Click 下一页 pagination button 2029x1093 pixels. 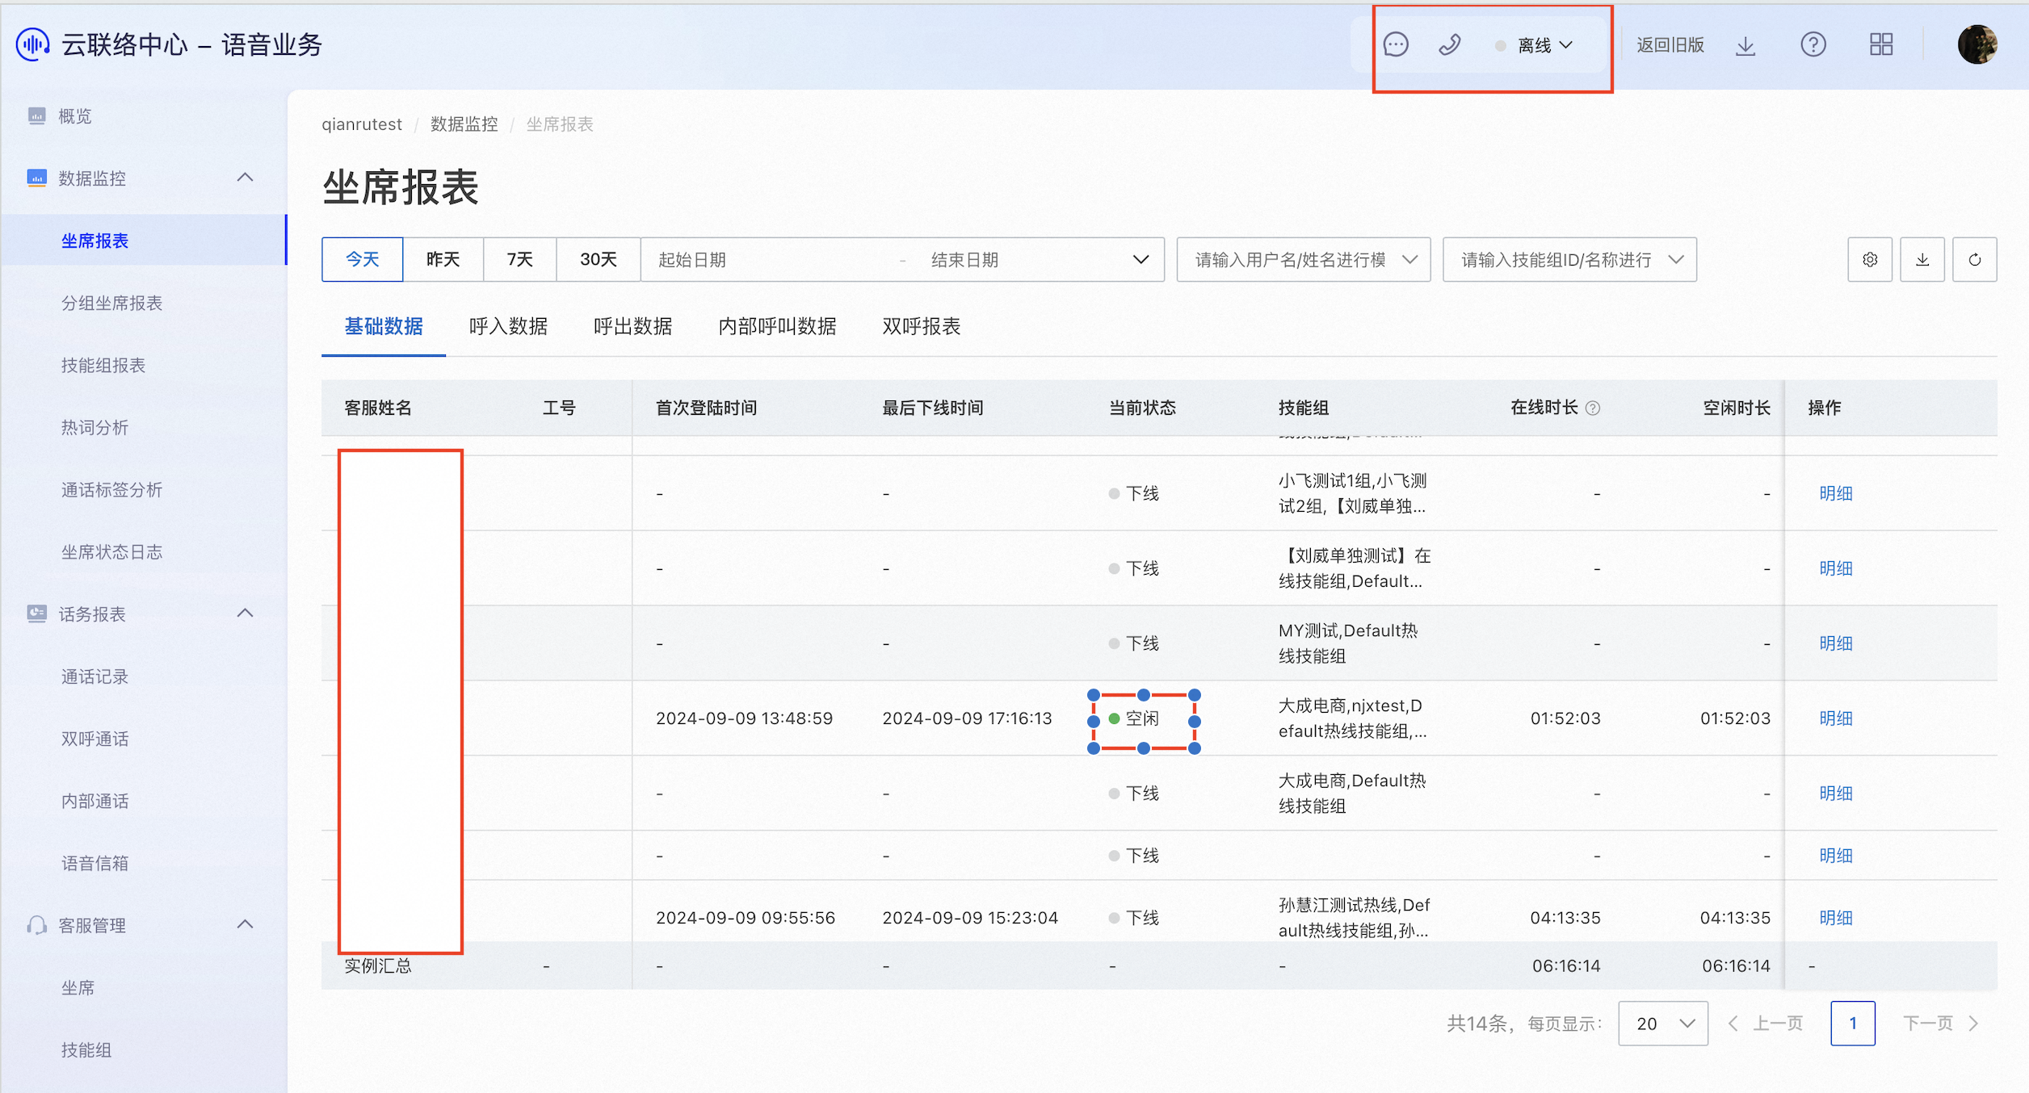[x=1940, y=1024]
